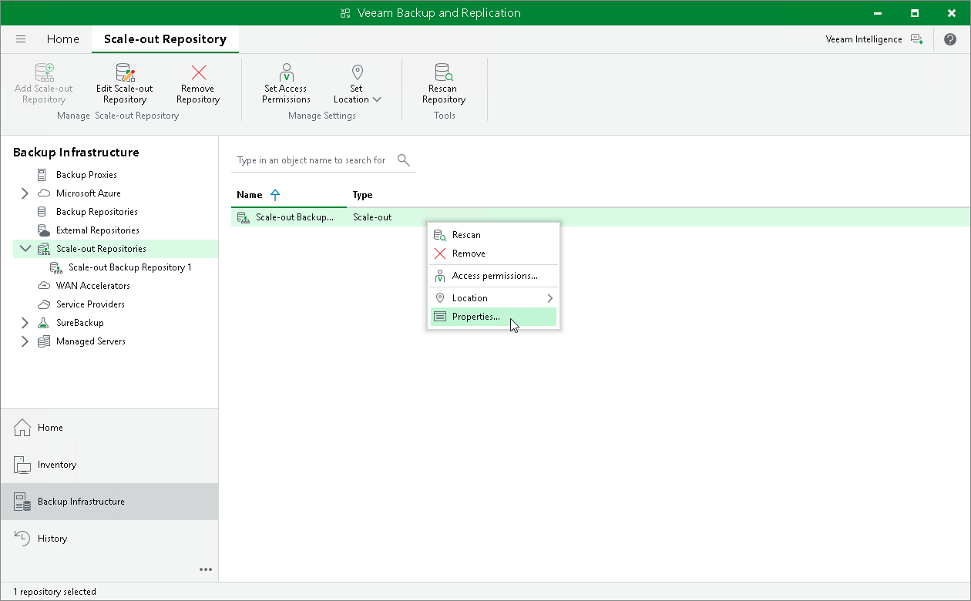Click the SureBackup flask icon

point(43,323)
